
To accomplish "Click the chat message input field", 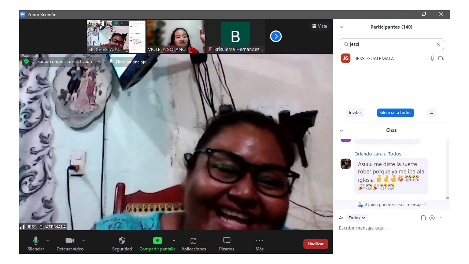I will tap(388, 228).
